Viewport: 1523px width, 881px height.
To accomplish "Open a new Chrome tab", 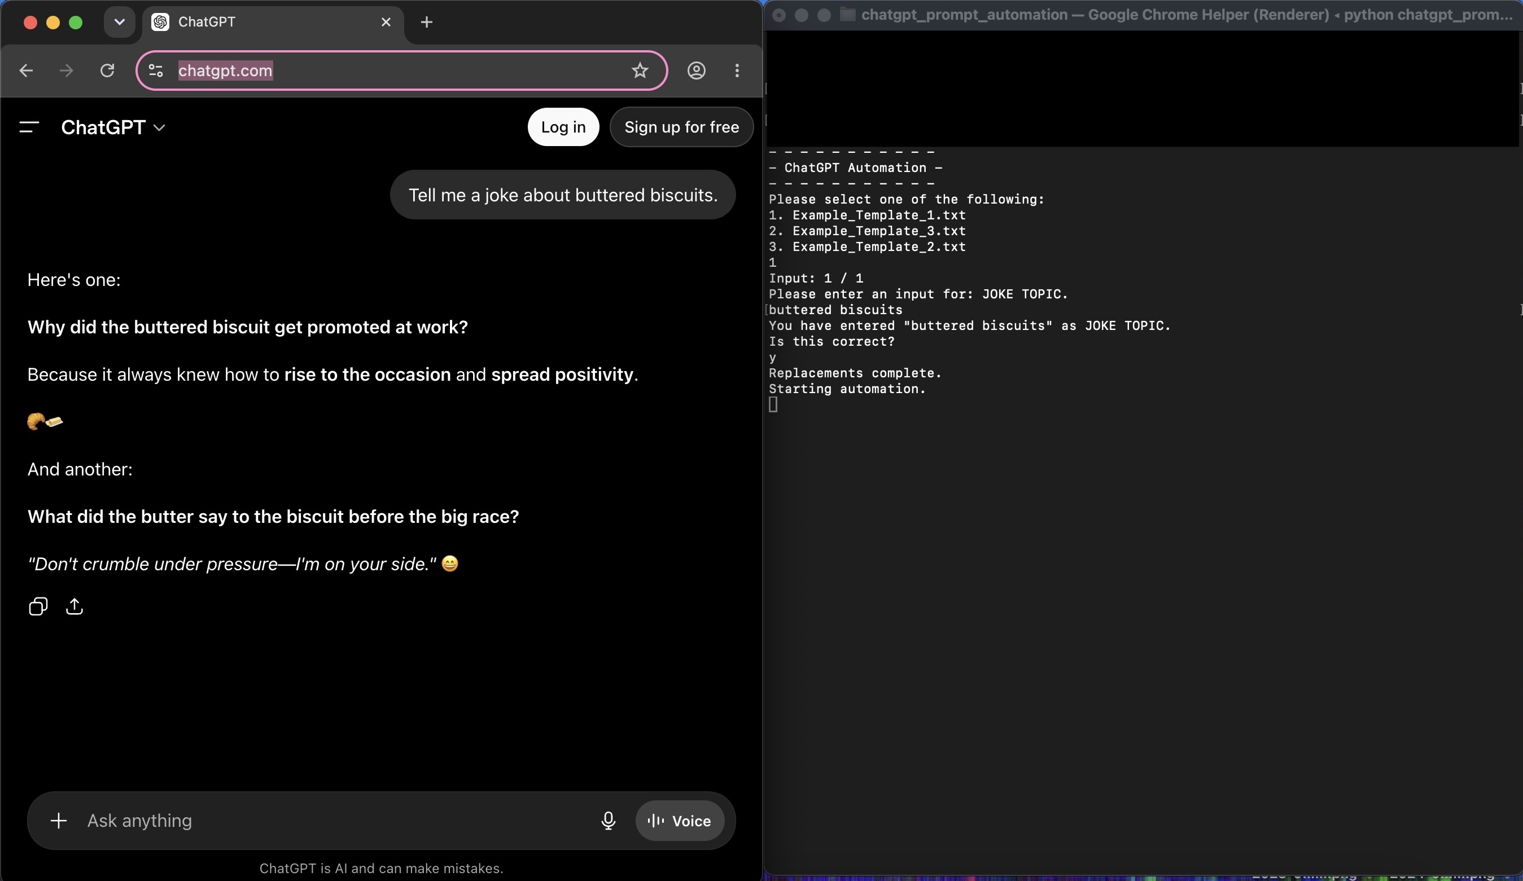I will 427,23.
